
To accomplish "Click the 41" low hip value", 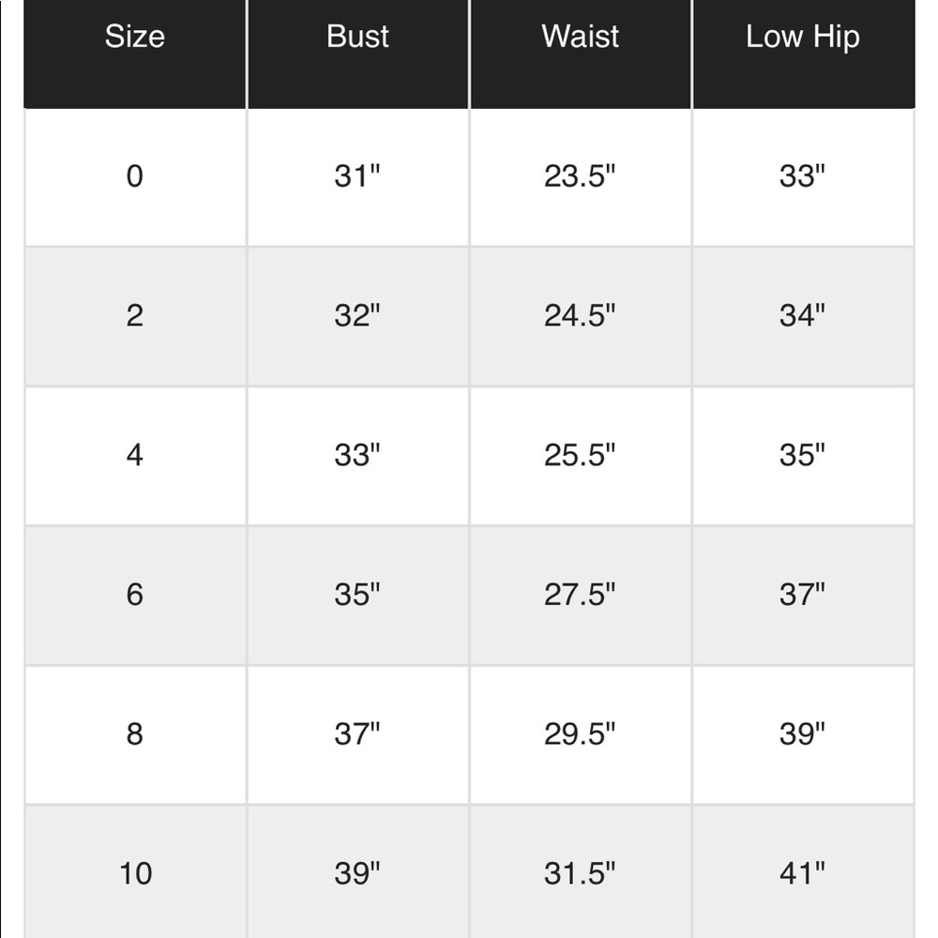I will point(802,873).
